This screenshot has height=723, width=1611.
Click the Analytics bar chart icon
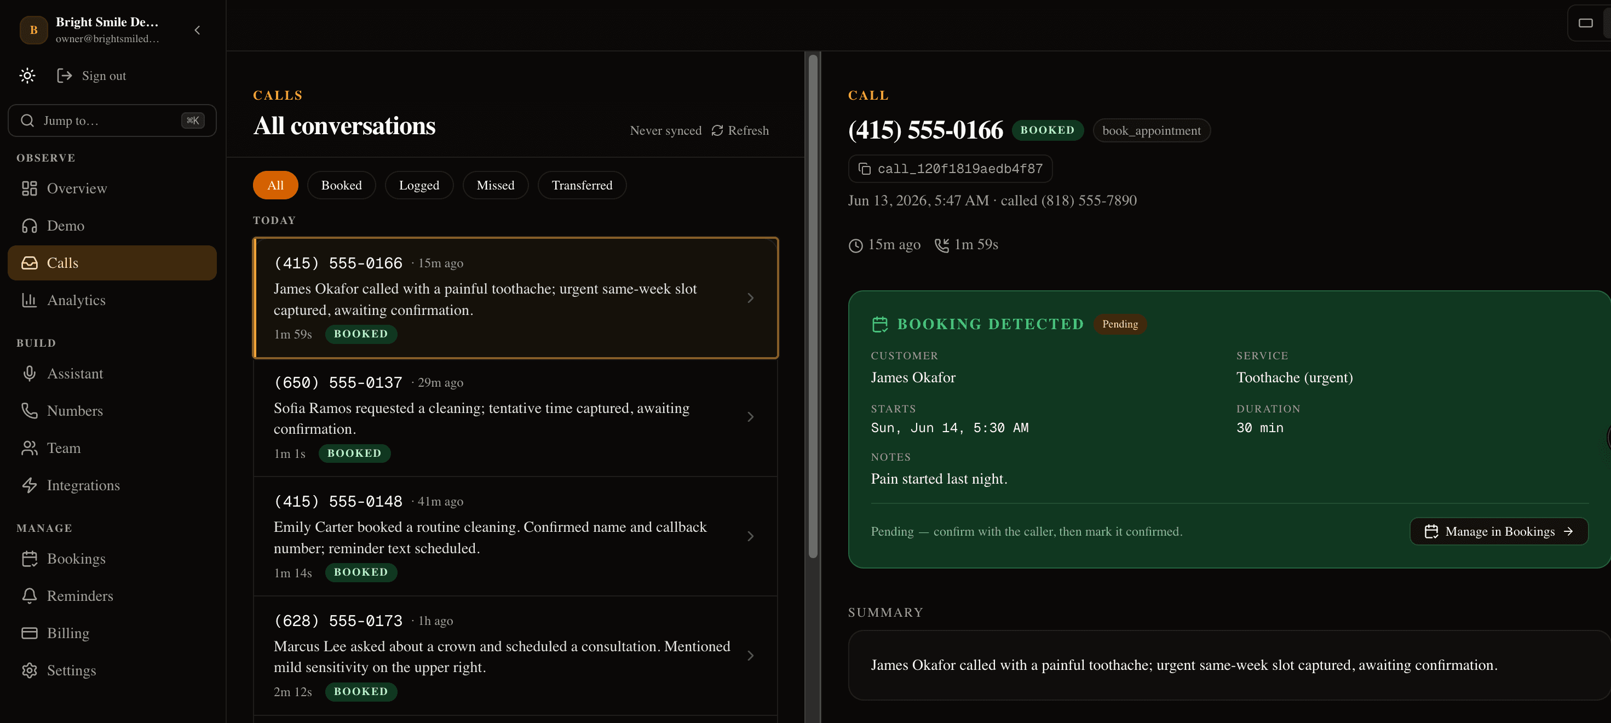tap(30, 300)
